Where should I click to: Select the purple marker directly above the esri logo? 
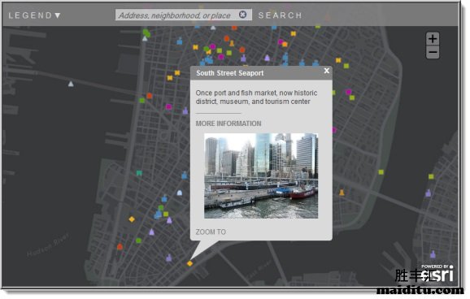coord(433,254)
